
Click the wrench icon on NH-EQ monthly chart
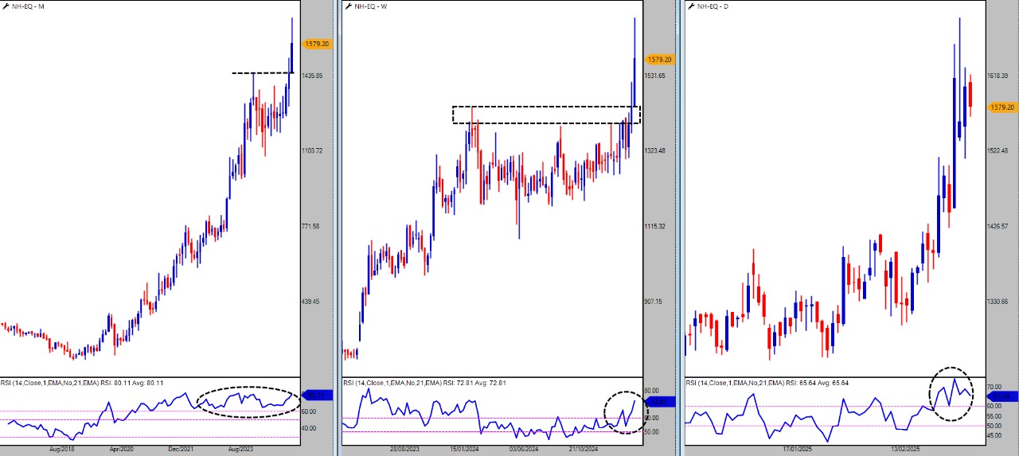[x=5, y=6]
